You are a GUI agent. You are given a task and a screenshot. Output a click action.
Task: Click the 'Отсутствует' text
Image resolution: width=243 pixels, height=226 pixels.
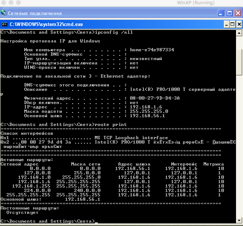click(22, 212)
